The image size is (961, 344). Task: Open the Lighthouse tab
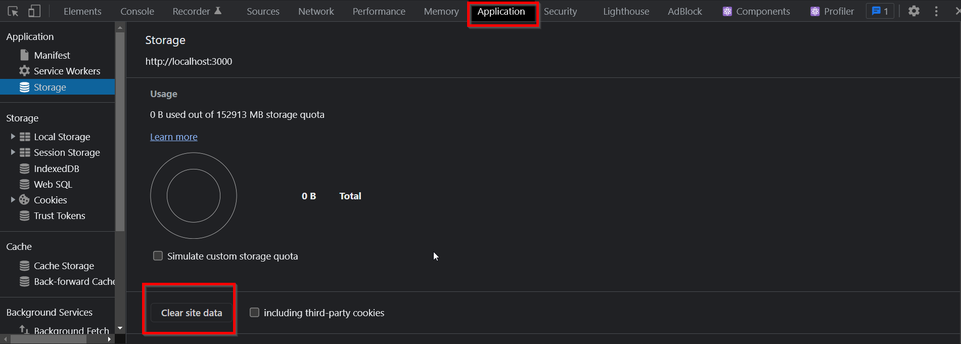tap(626, 11)
